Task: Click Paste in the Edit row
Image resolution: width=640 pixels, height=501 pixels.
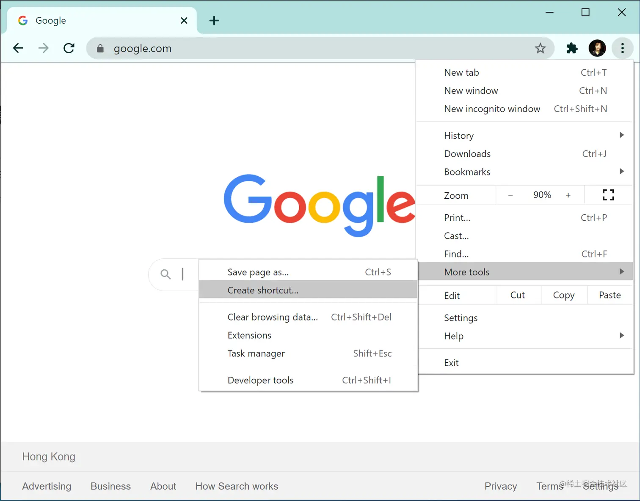Action: [610, 295]
